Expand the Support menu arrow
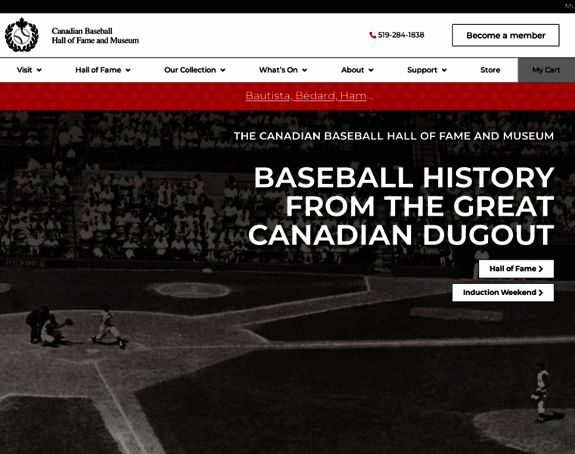The width and height of the screenshot is (575, 454). 444,70
